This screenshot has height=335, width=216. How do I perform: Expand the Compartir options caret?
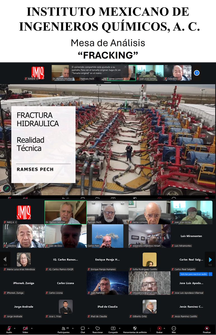tap(119, 328)
